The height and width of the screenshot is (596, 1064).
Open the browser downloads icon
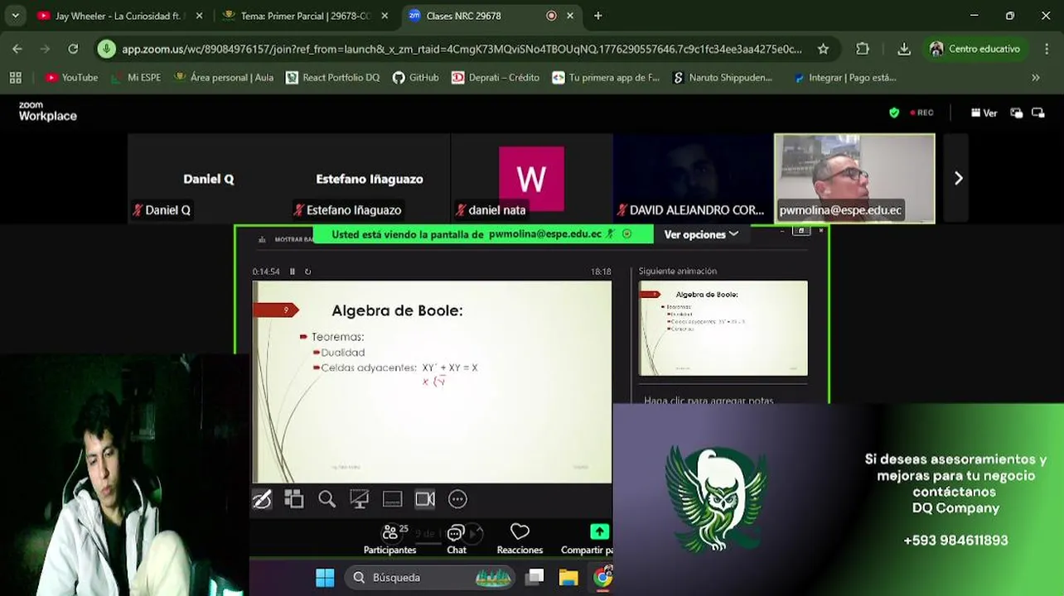(904, 49)
